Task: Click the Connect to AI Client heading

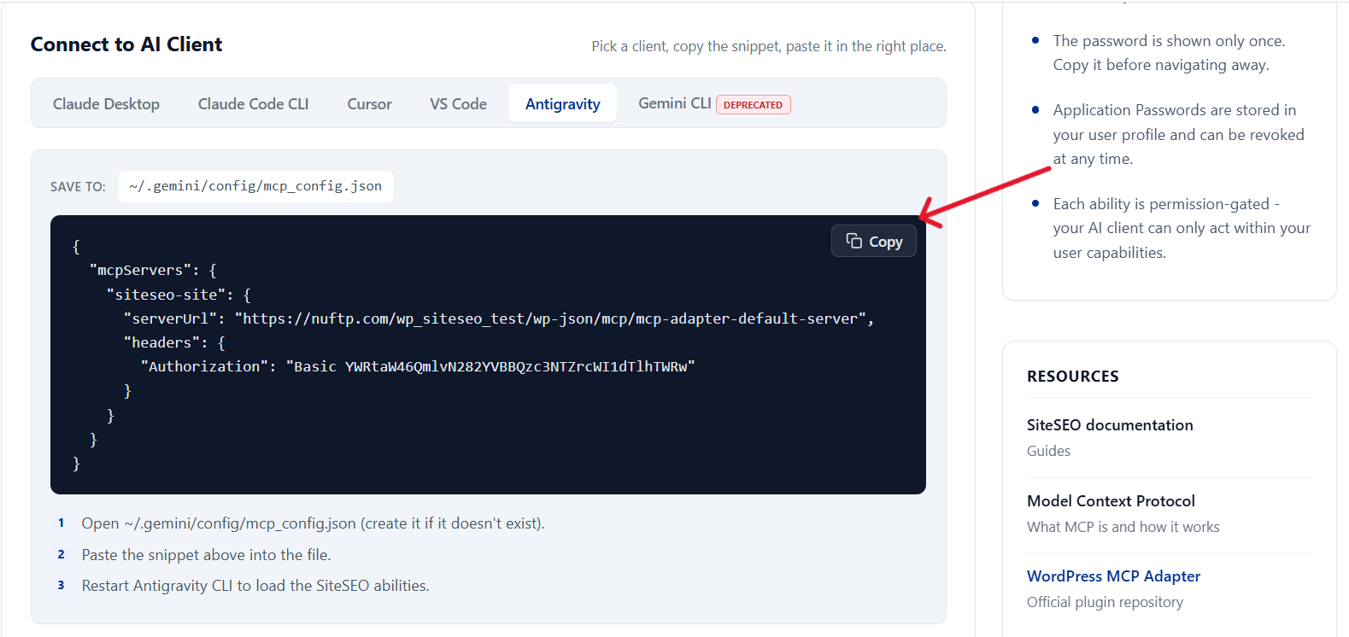Action: 126,44
